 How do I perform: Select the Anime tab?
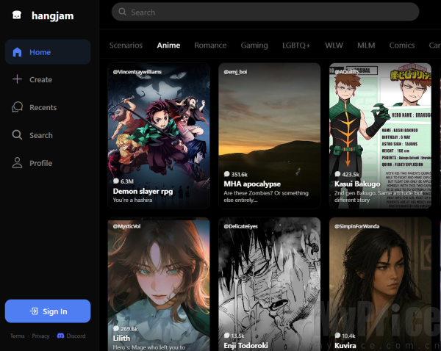(x=168, y=46)
